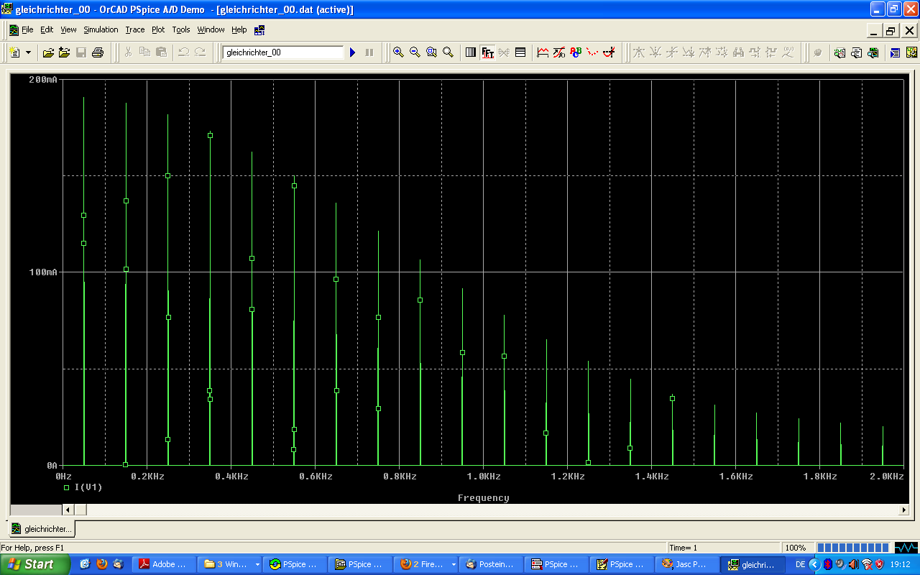Click the Mark Label icon in cursor toolbar
920x575 pixels.
click(788, 52)
